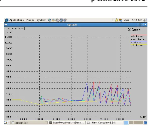
Task: Click the User name in panel
Action: click(x=126, y=20)
